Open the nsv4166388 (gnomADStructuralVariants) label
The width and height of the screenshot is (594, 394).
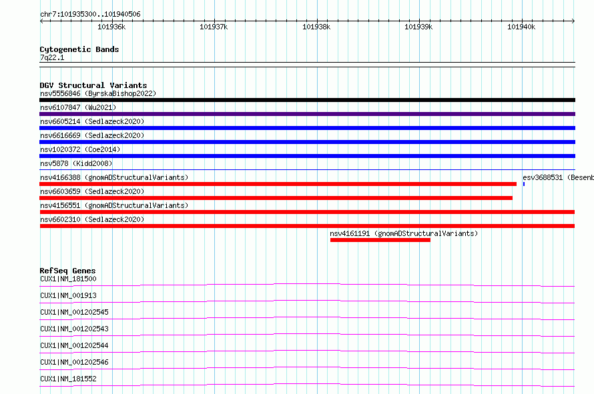coord(114,177)
